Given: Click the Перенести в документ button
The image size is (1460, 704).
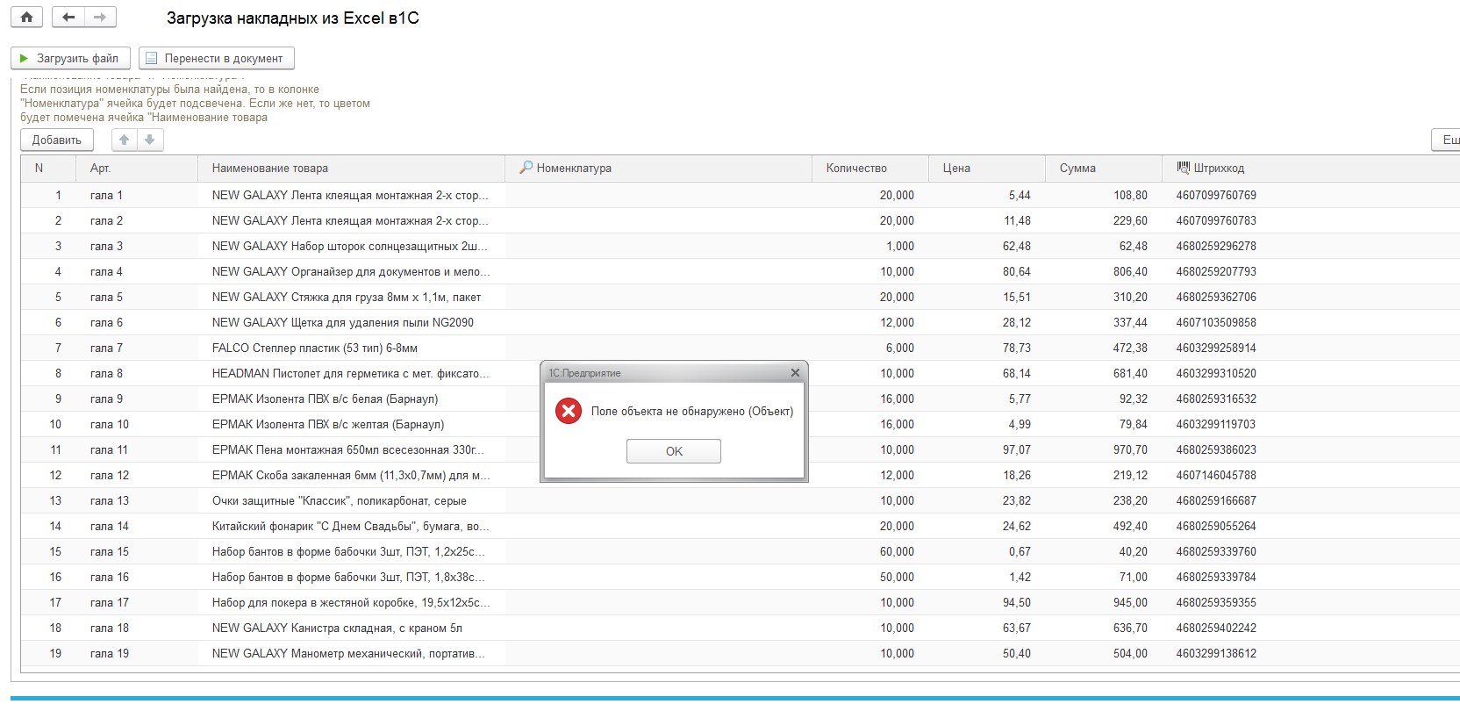Looking at the screenshot, I should point(216,58).
